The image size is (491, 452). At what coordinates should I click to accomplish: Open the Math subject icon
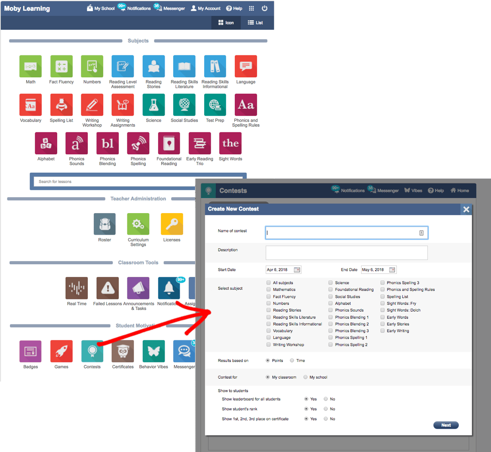point(31,67)
